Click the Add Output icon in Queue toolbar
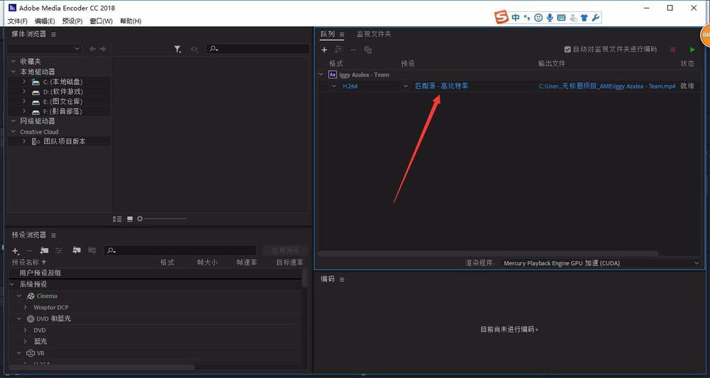The image size is (710, 378). click(339, 50)
